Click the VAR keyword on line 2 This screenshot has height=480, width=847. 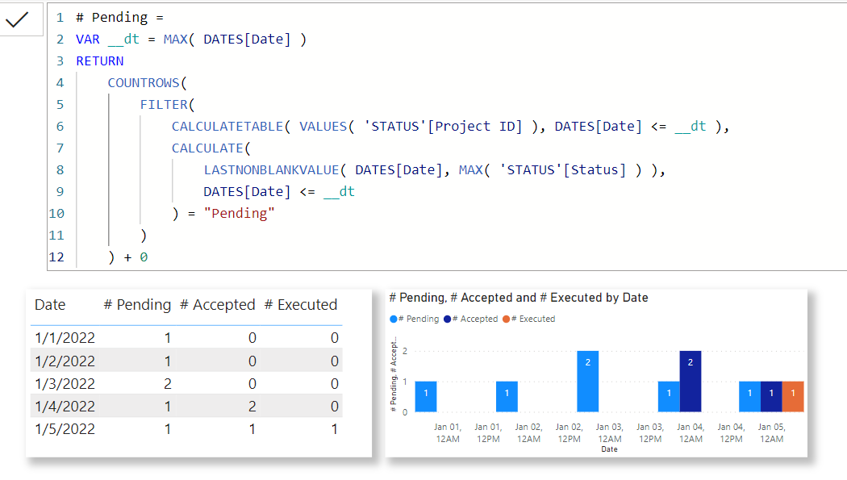click(87, 40)
